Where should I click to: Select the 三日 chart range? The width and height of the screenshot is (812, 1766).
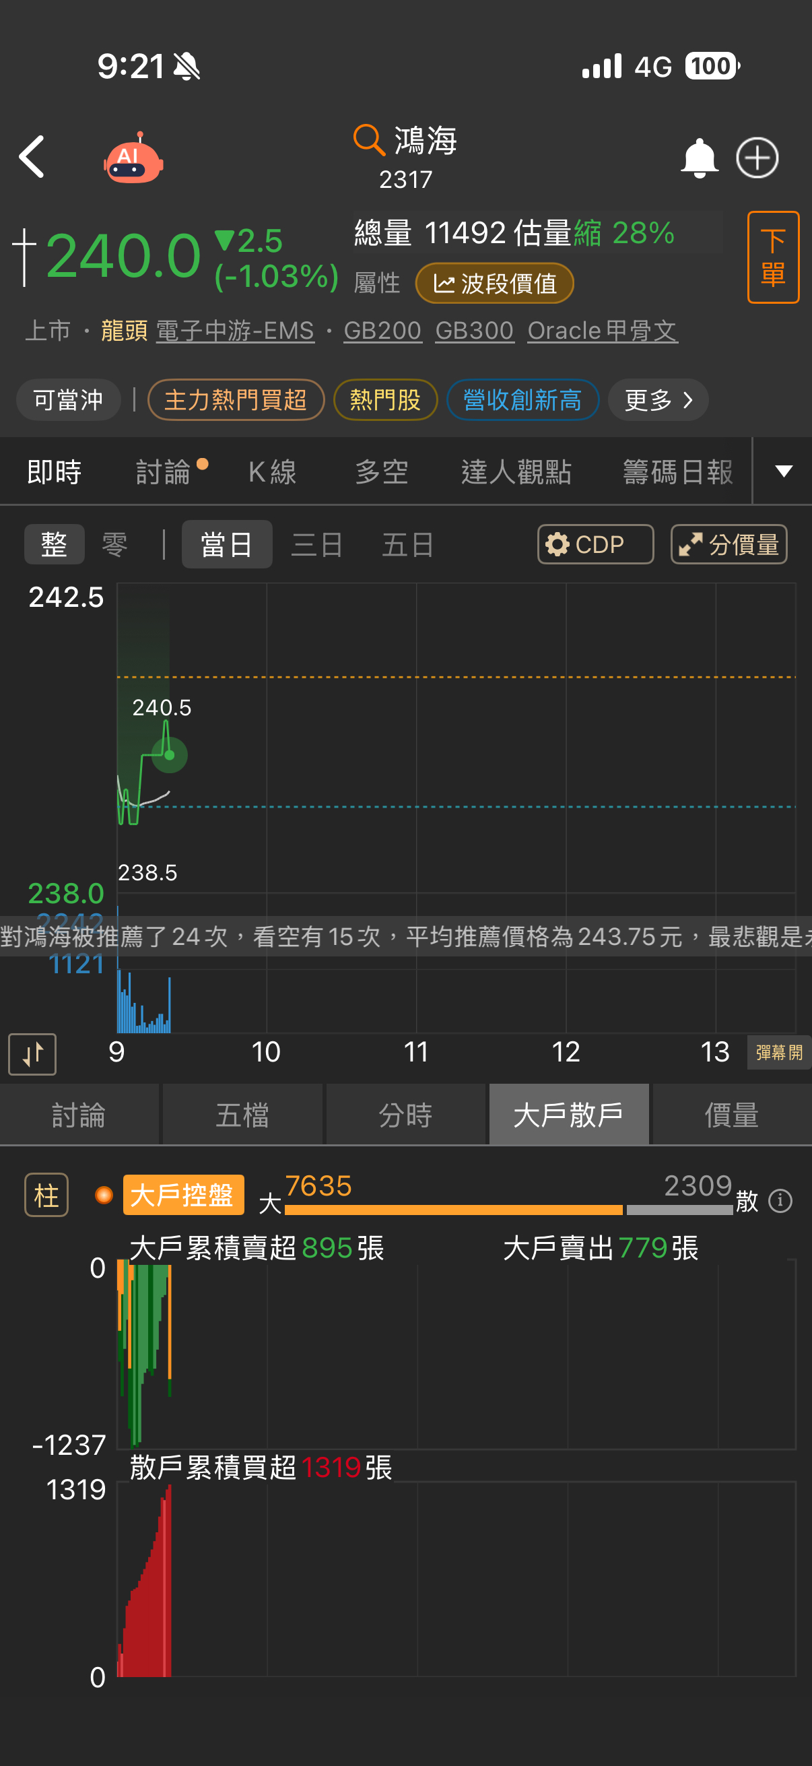(x=316, y=545)
